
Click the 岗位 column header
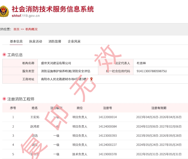point(80,108)
